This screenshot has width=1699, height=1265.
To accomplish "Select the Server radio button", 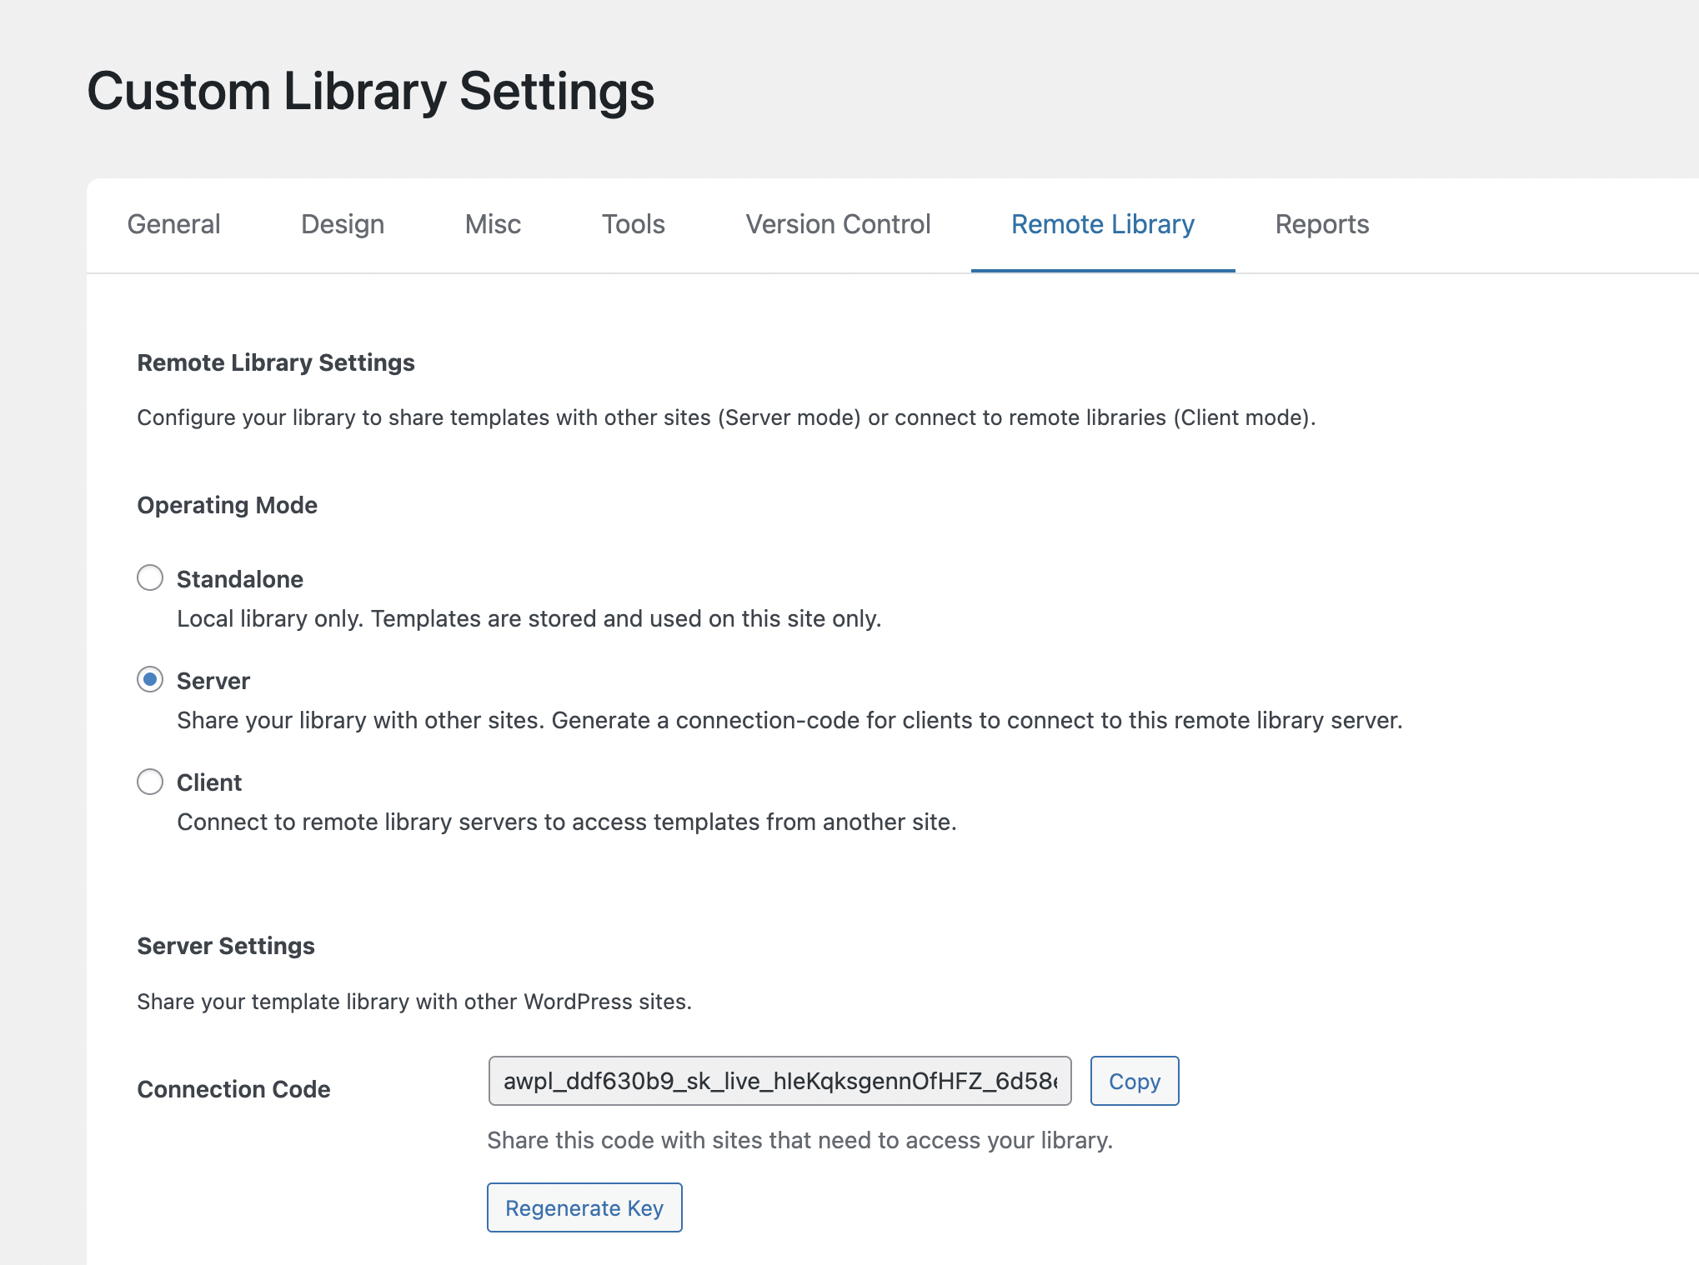I will click(150, 679).
